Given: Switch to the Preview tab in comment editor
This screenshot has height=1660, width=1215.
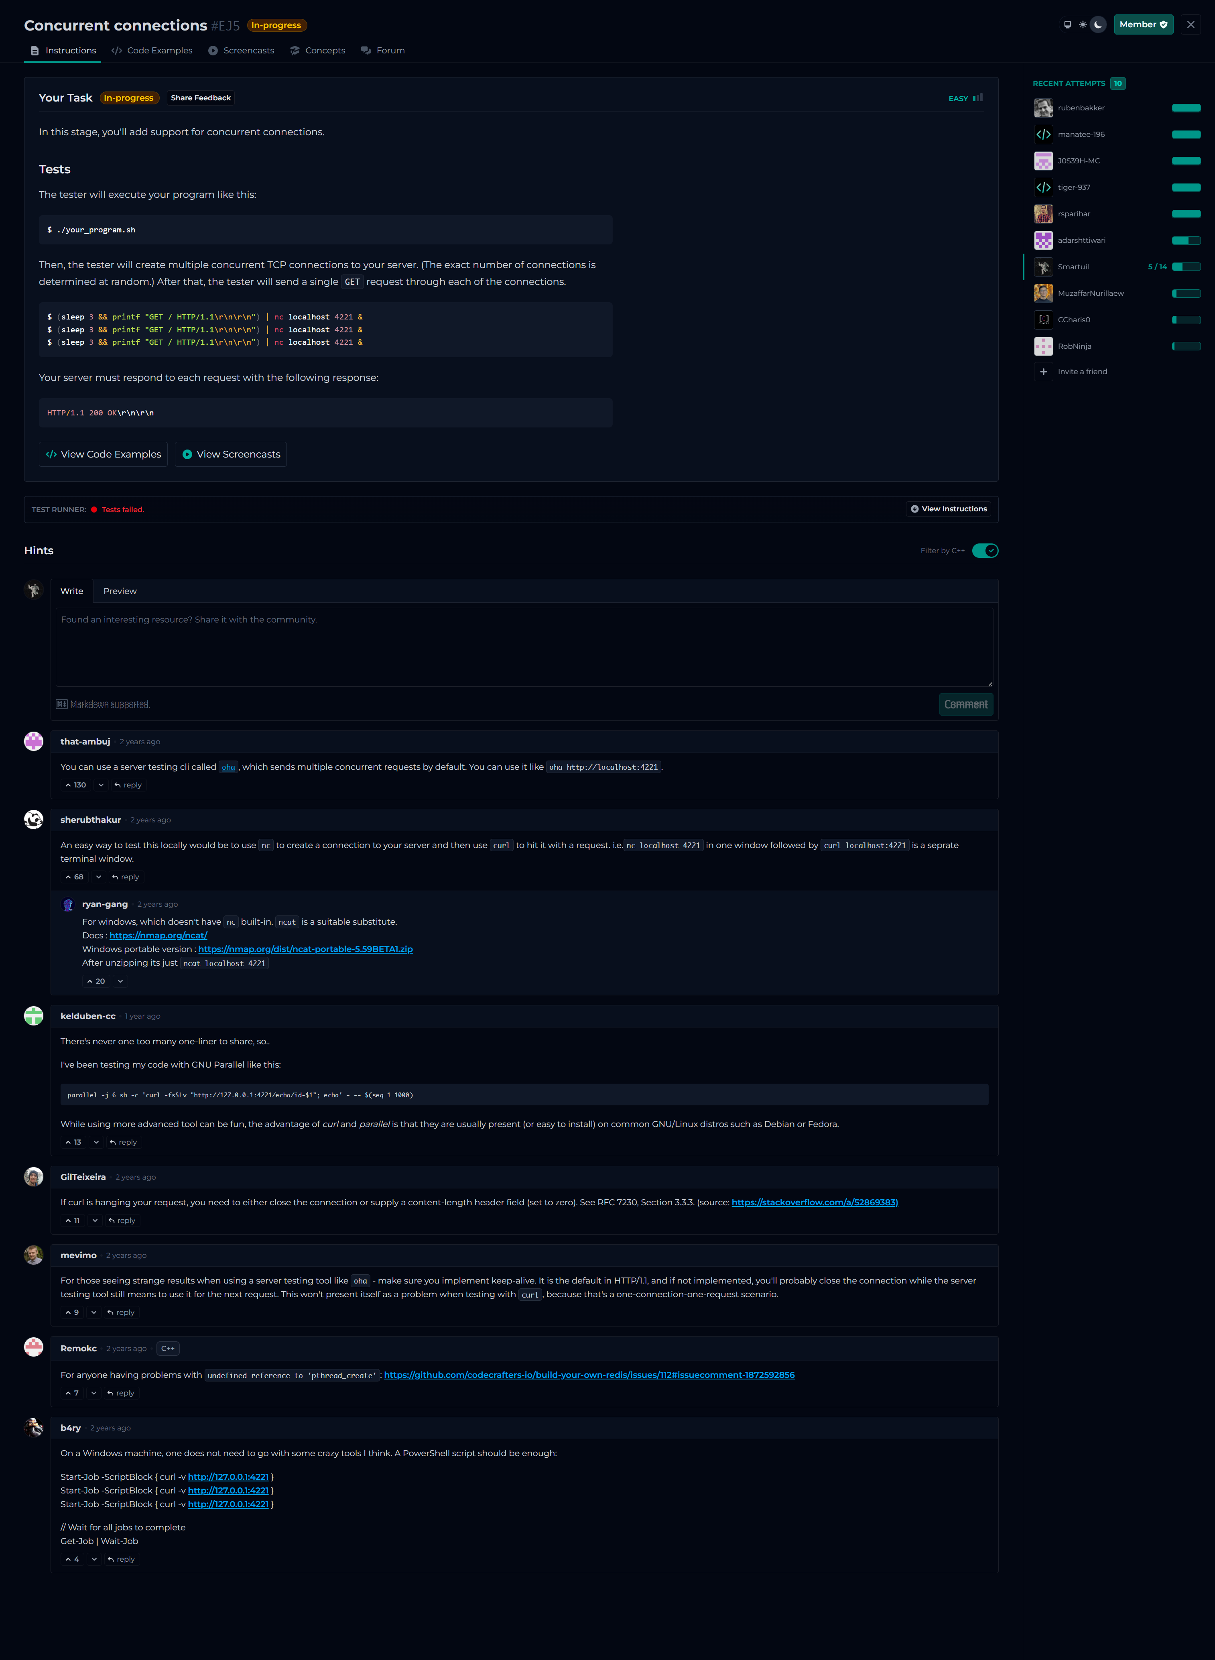Looking at the screenshot, I should click(x=120, y=591).
